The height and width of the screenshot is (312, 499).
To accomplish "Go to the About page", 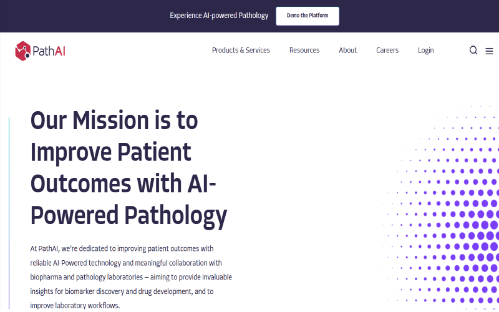I will pyautogui.click(x=347, y=51).
